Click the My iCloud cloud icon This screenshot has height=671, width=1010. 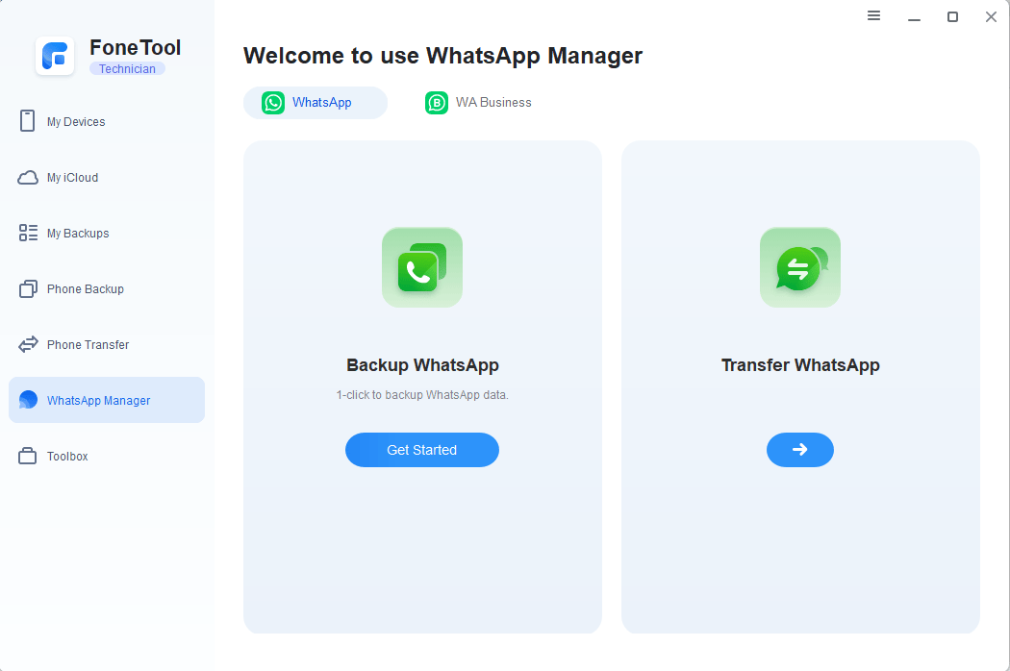pyautogui.click(x=28, y=178)
